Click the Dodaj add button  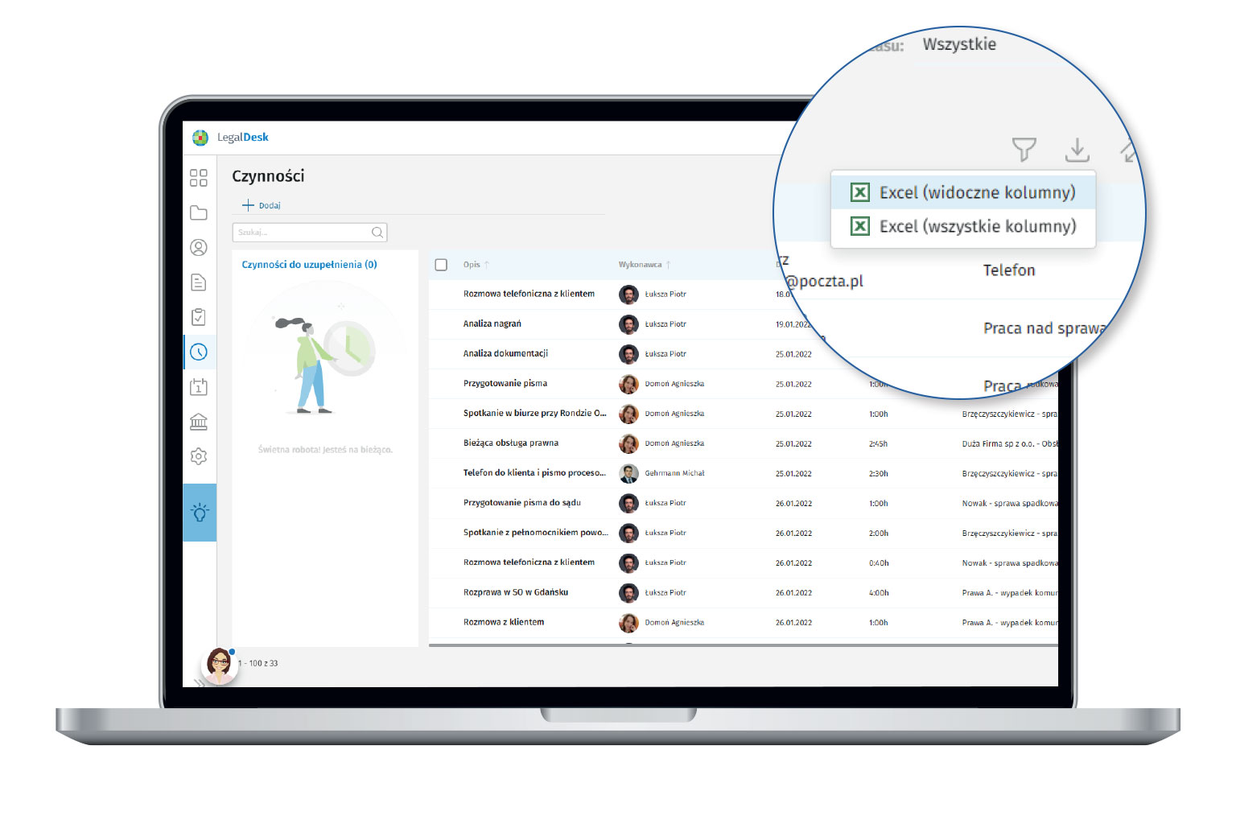click(262, 206)
